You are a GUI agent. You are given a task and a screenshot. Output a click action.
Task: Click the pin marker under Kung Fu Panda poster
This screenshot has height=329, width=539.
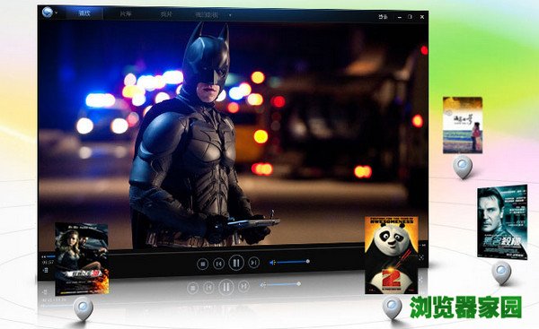(x=393, y=307)
